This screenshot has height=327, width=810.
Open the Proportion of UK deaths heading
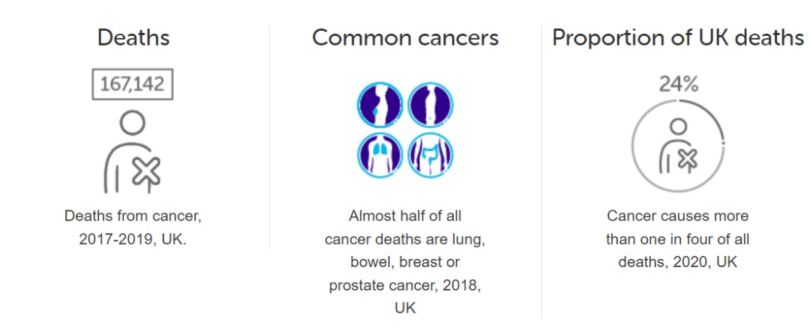click(x=678, y=38)
